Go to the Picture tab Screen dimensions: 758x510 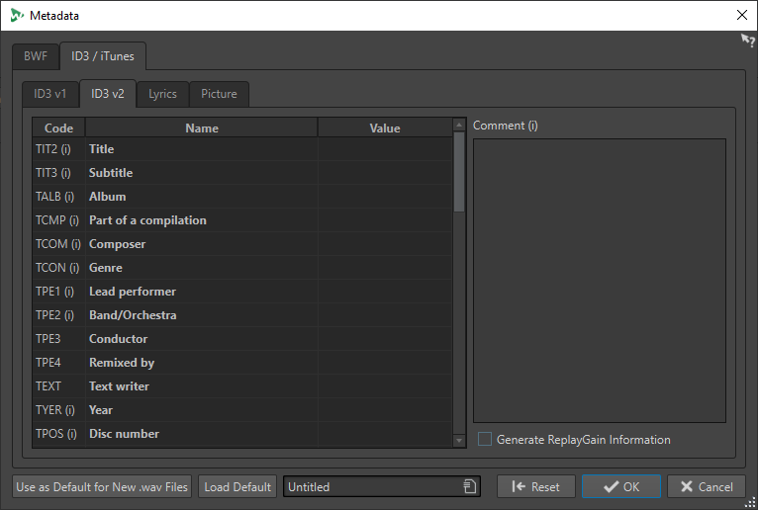[219, 94]
